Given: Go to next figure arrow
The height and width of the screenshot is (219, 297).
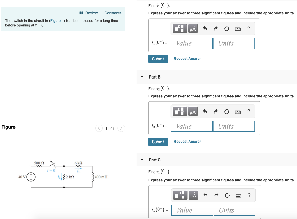Looking at the screenshot, I should pyautogui.click(x=121, y=128).
